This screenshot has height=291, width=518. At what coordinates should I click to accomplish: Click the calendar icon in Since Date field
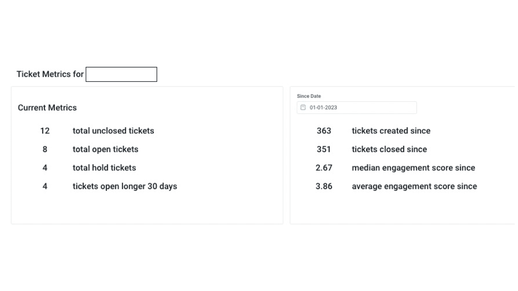coord(303,107)
